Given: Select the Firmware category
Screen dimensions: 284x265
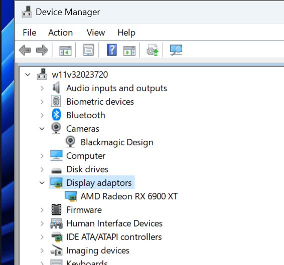Looking at the screenshot, I should (84, 210).
